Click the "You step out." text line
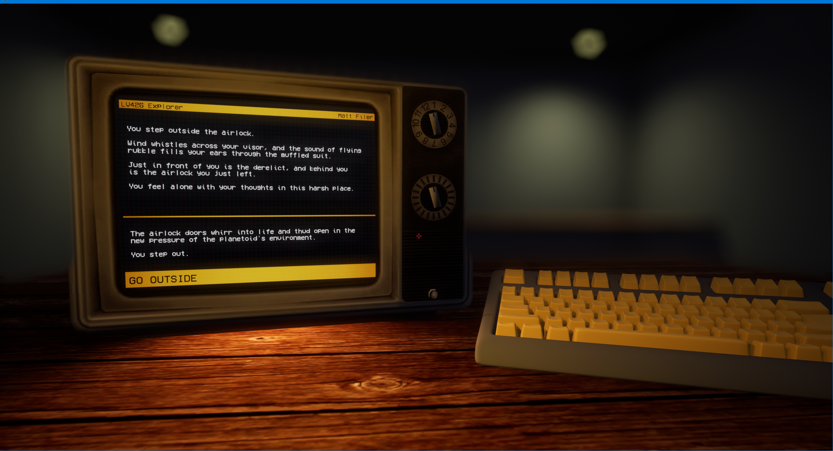The height and width of the screenshot is (451, 833). click(x=159, y=254)
